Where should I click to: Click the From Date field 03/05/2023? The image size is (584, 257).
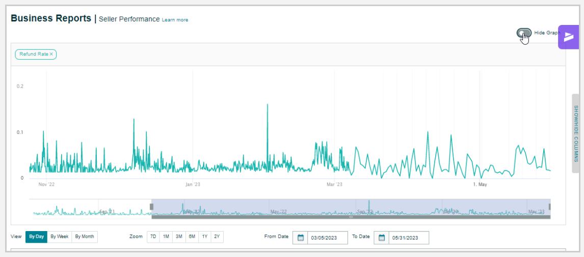(x=327, y=238)
